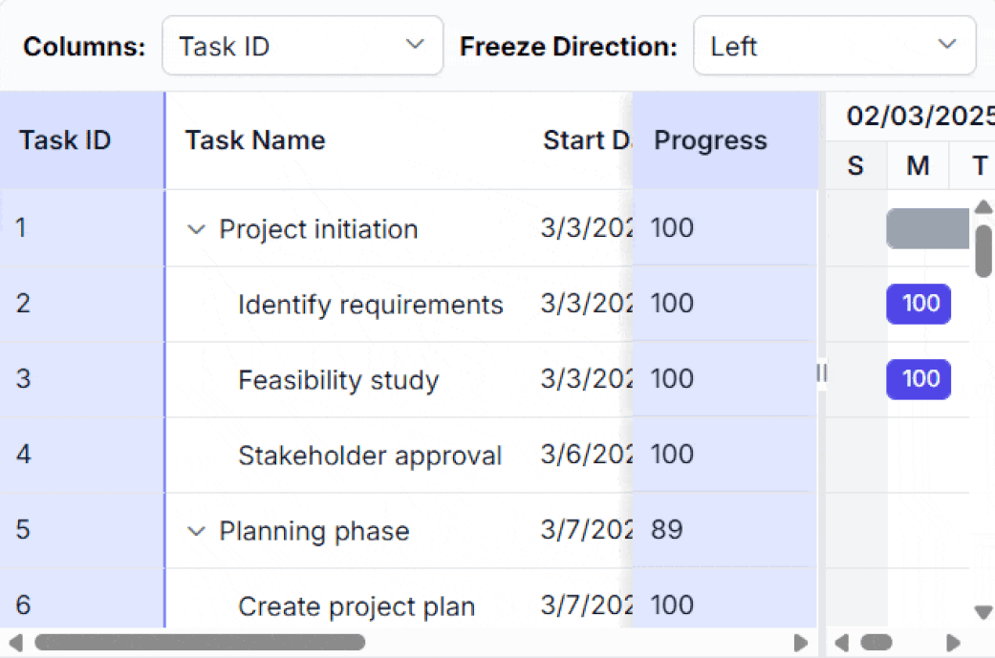
Task: Click the splitter handle between grid and chart
Action: click(820, 373)
